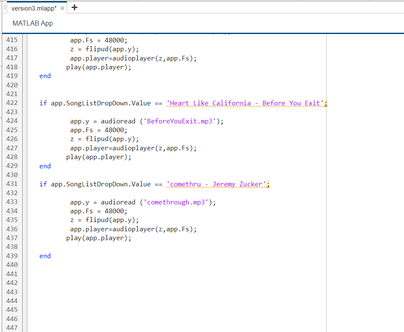Click z = flipud(app.y) on line 416
Viewport: 404px width, 332px height.
(104, 49)
